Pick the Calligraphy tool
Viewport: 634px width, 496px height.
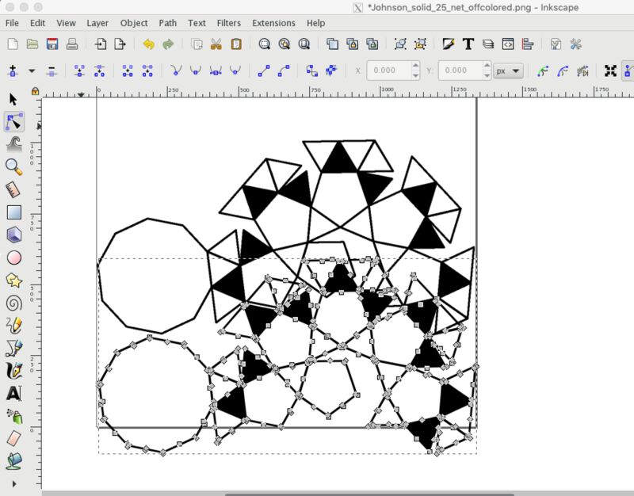pyautogui.click(x=13, y=371)
